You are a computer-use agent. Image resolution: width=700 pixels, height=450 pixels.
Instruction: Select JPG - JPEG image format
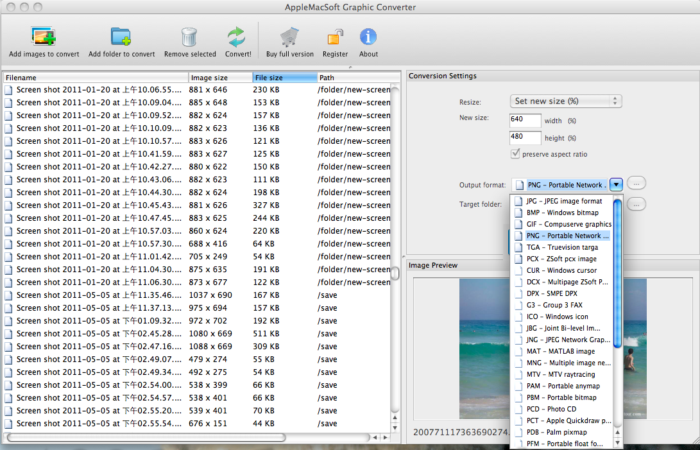point(561,201)
